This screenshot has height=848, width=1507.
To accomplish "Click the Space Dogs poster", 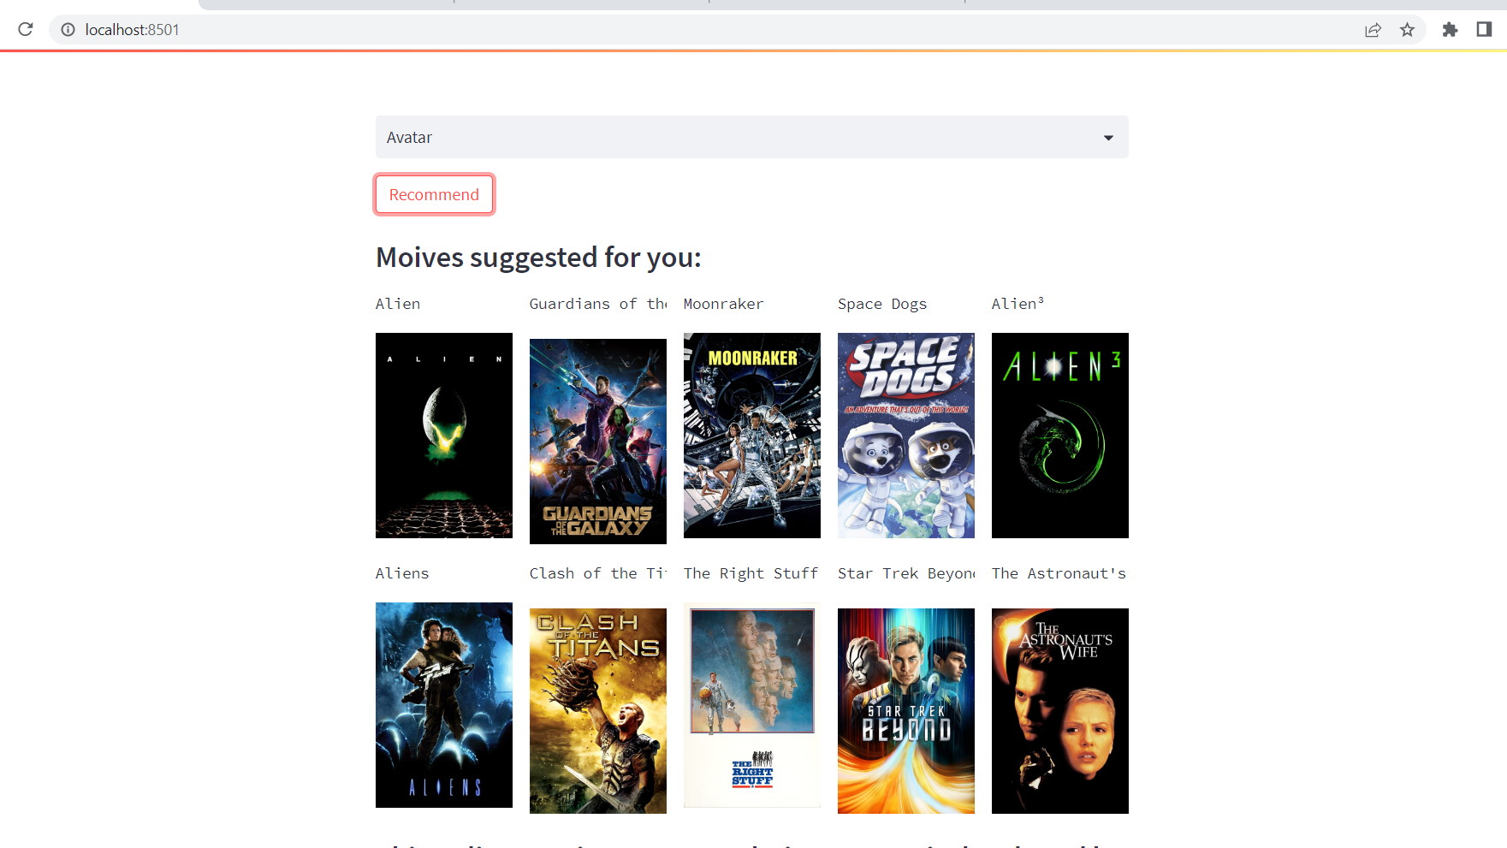I will (905, 436).
